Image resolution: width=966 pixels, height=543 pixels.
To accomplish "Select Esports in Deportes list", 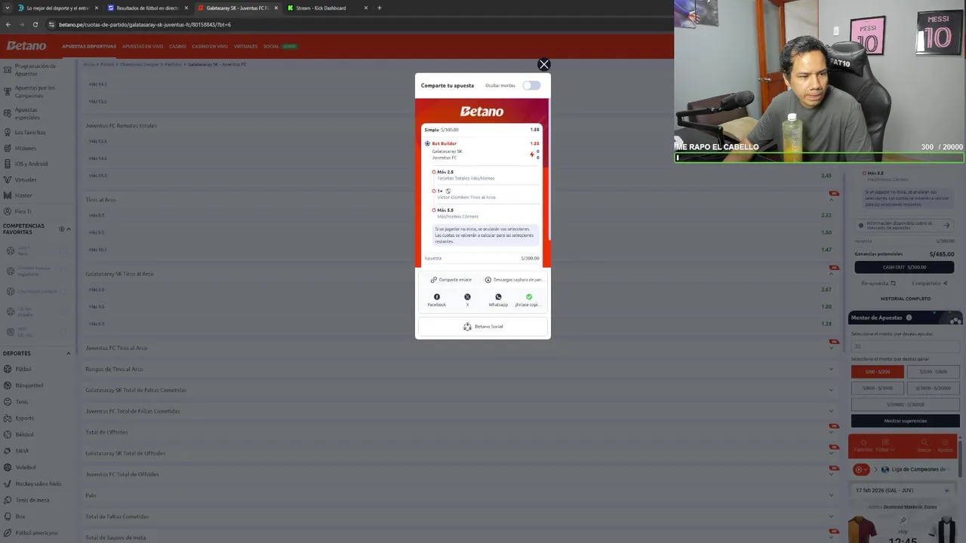I will [x=25, y=418].
